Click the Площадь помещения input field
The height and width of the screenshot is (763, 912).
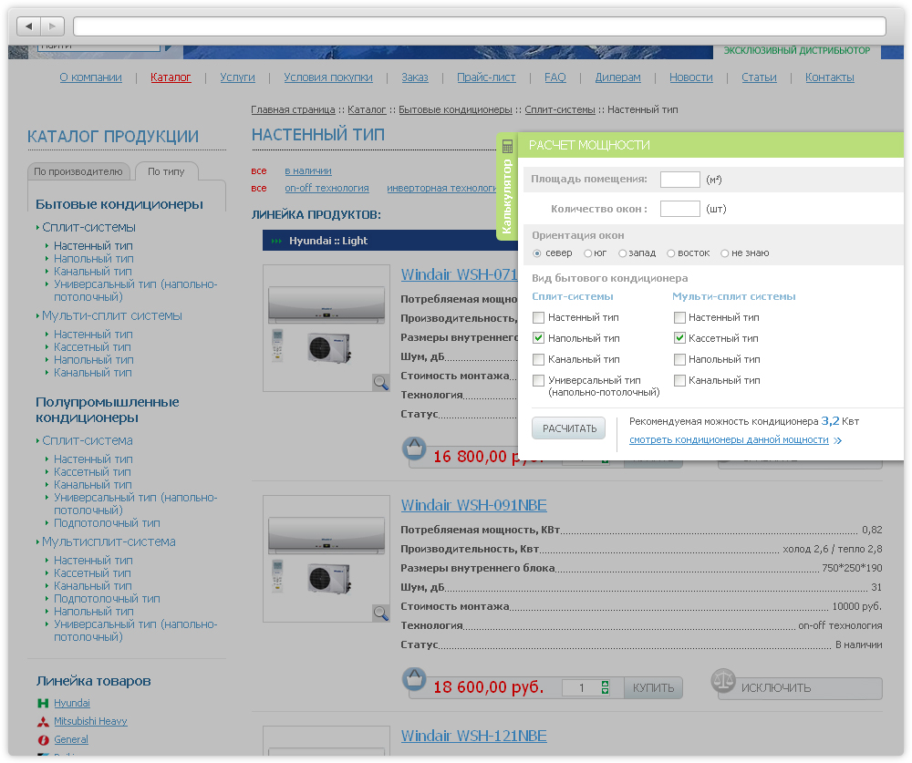pyautogui.click(x=680, y=180)
